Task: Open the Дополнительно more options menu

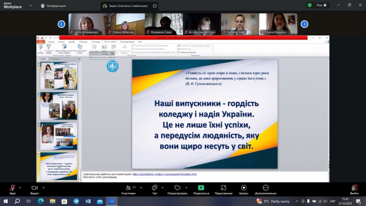Action: 265,188
